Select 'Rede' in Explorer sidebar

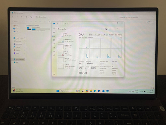[16, 62]
